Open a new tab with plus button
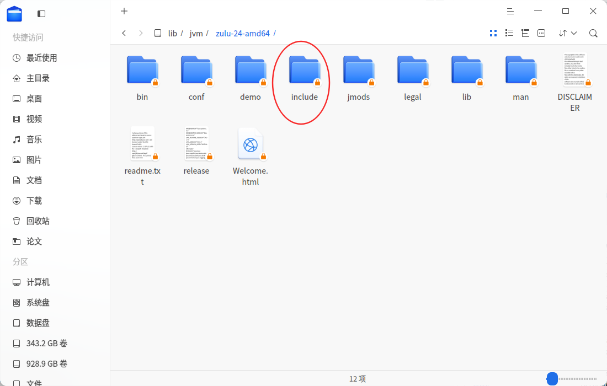 (x=124, y=11)
